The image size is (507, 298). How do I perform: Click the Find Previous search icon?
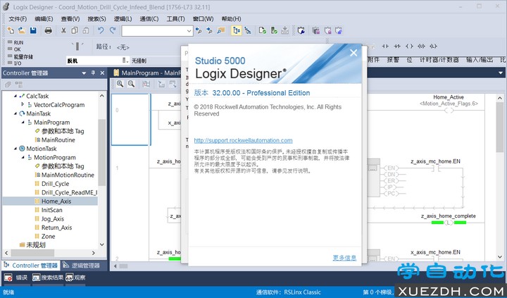pos(199,31)
